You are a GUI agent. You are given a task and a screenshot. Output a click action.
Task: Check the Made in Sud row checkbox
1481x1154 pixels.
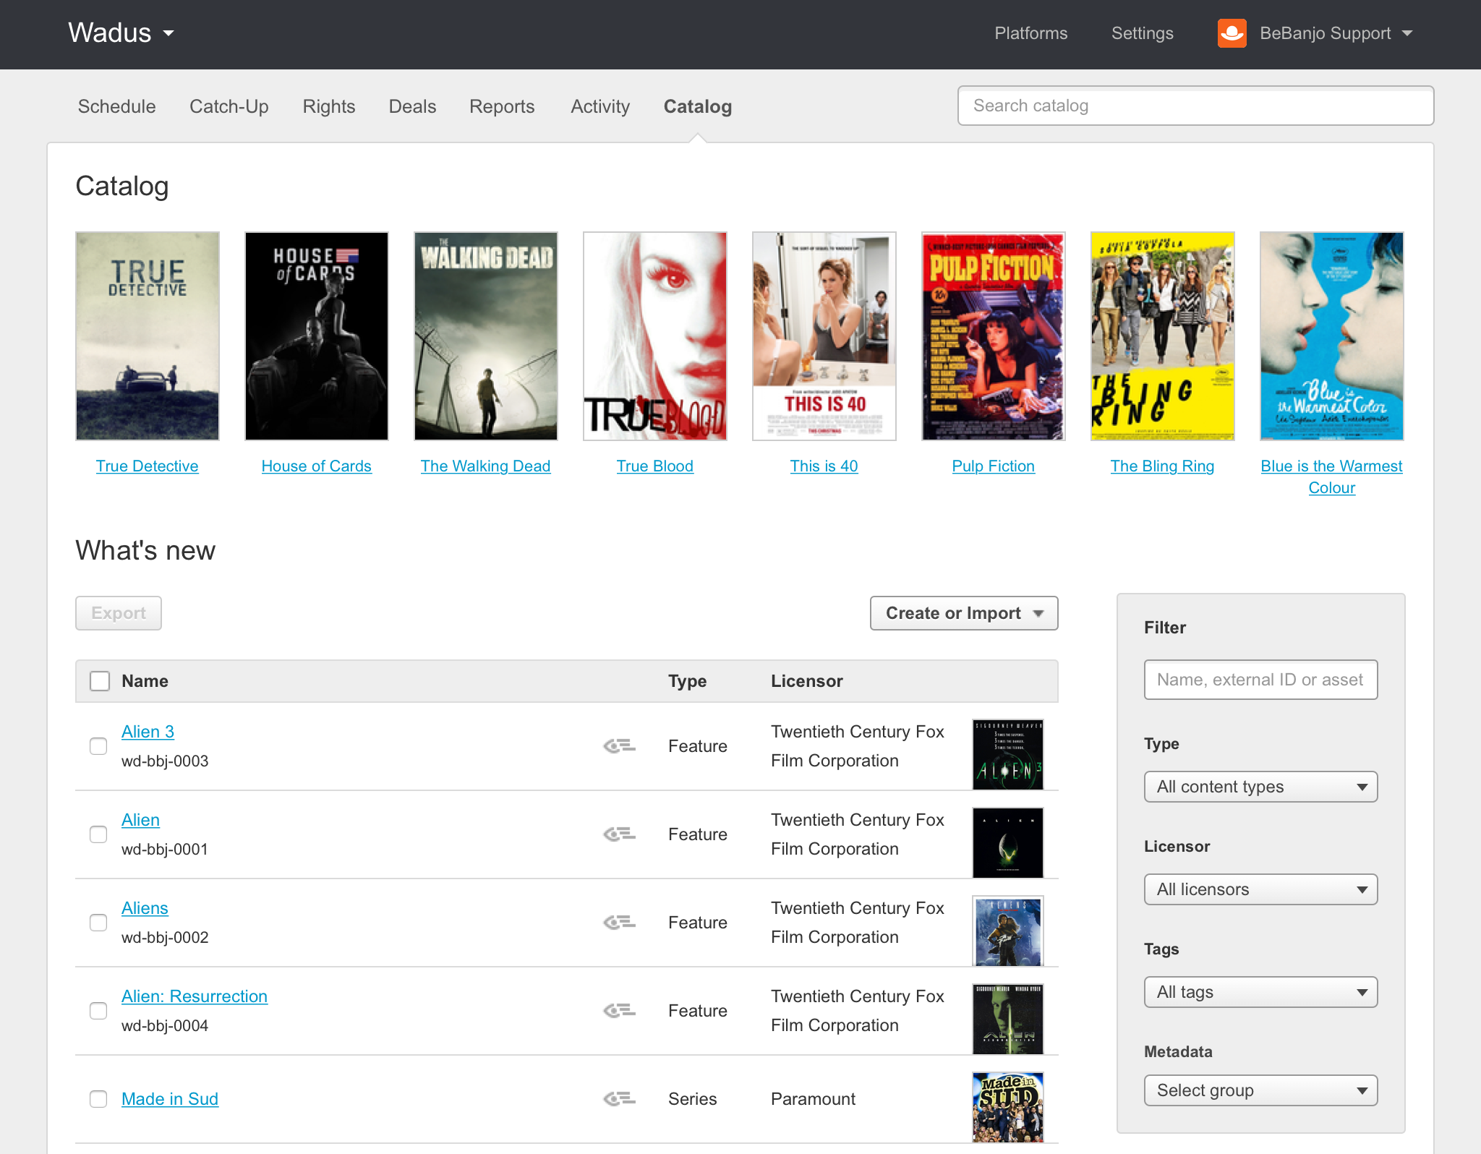tap(98, 1099)
